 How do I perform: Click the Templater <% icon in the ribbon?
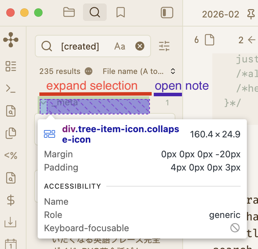(x=11, y=155)
